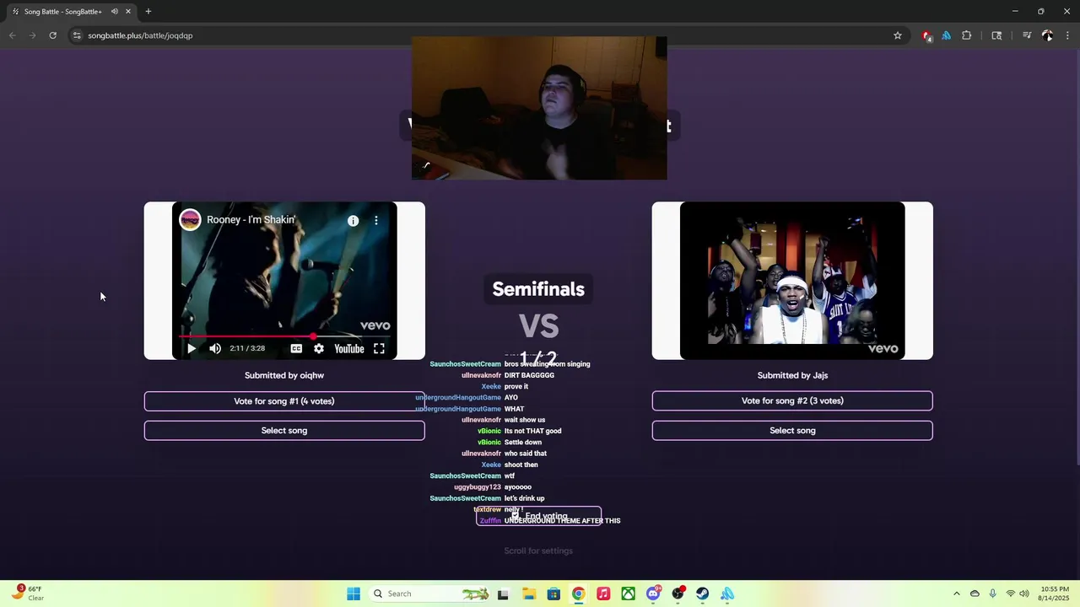
Task: Open the tab search icon in Chrome toolbar
Action: tap(996, 35)
